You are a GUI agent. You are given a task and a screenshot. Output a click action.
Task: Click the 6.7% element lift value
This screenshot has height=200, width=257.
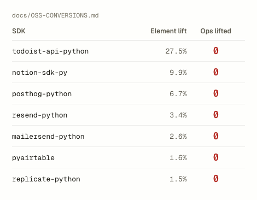[178, 94]
